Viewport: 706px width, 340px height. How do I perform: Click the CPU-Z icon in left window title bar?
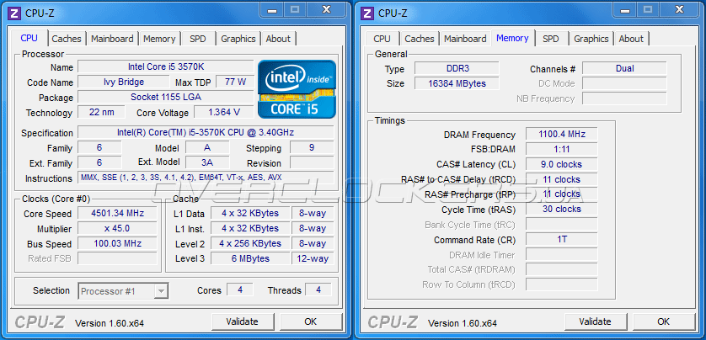[15, 13]
